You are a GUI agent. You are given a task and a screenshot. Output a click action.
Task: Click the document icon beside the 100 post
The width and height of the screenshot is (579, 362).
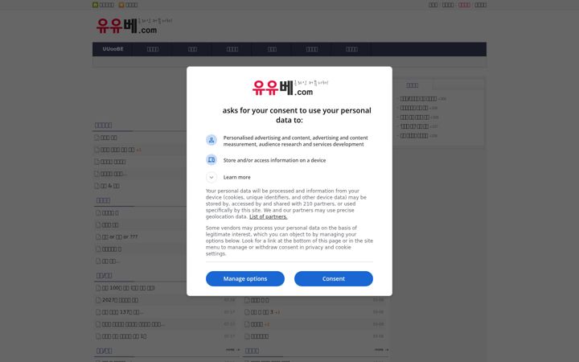pyautogui.click(x=98, y=288)
